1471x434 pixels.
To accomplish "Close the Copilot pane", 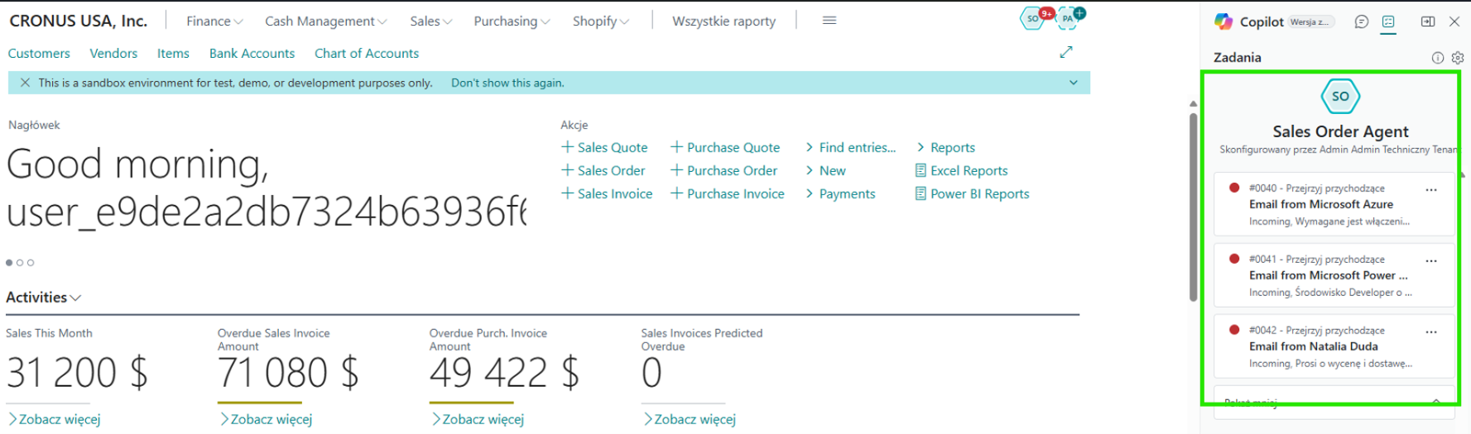I will click(x=1454, y=22).
